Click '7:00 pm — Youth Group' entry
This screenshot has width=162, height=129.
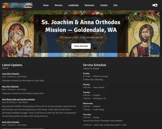[x=94, y=110]
